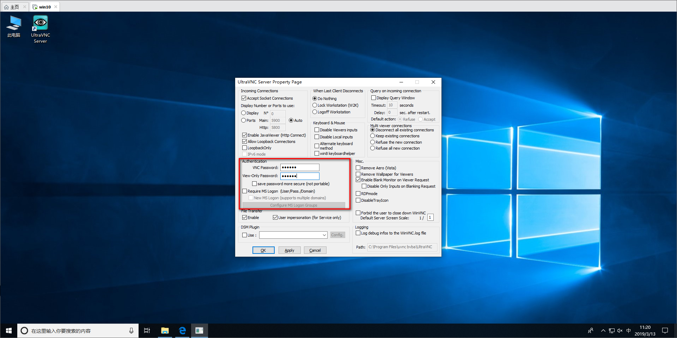Click the View-Only Password field

coord(300,176)
